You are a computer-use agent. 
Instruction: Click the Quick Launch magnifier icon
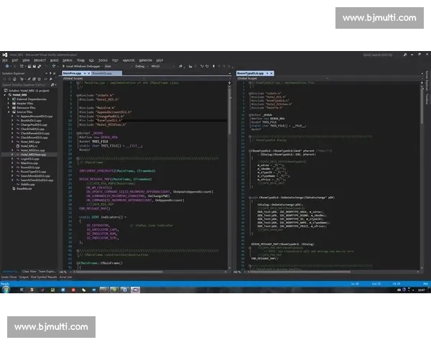click(x=405, y=55)
